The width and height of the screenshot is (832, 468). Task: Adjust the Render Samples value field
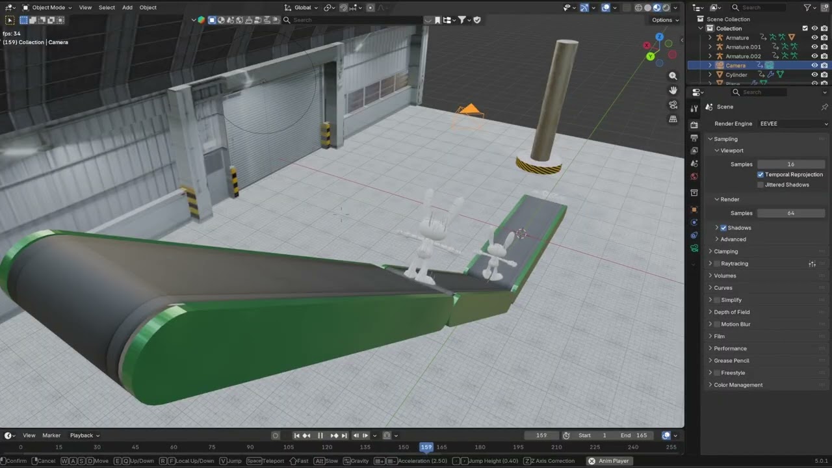pyautogui.click(x=791, y=213)
